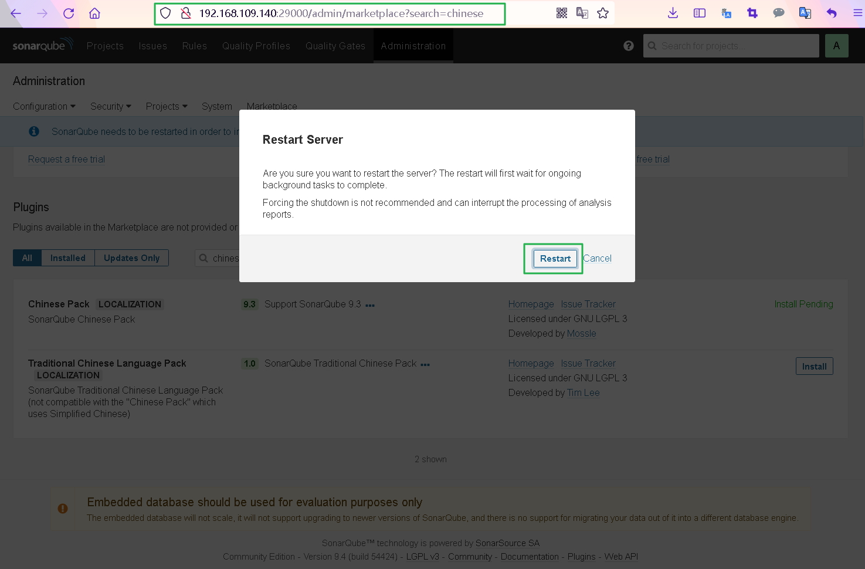The image size is (865, 569).
Task: Focus the Search for projects field
Action: pyautogui.click(x=731, y=46)
